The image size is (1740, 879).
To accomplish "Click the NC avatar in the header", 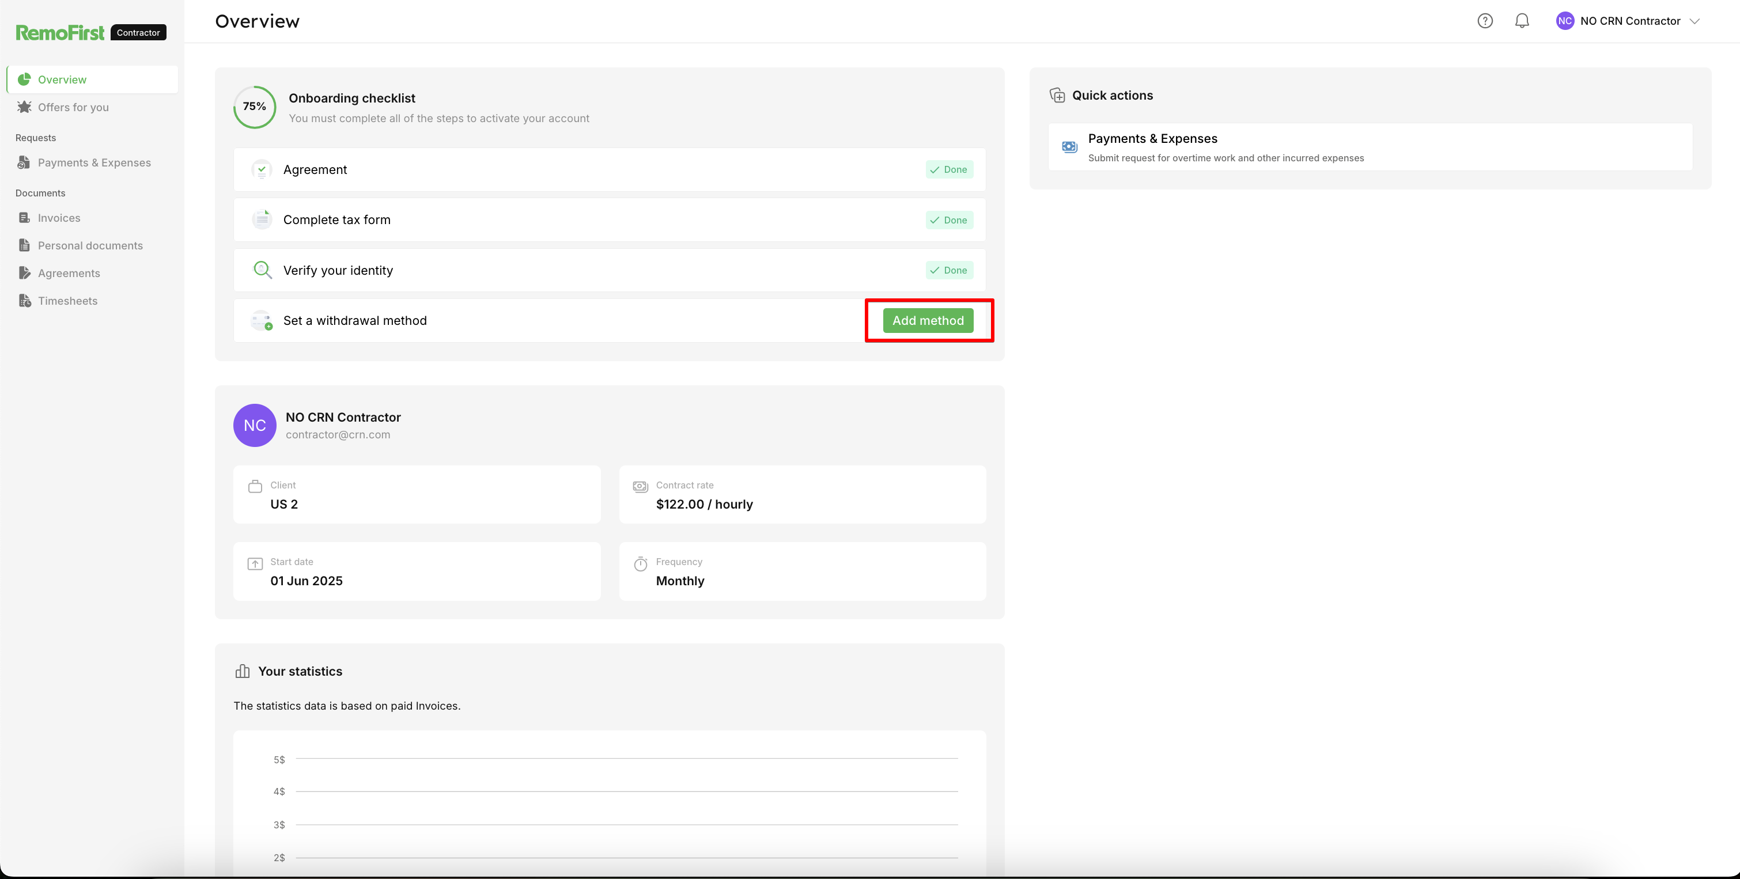I will 1564,21.
